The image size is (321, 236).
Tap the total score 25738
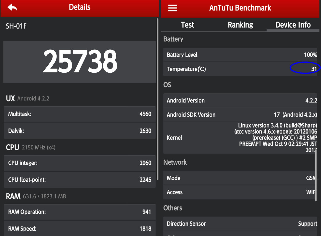(x=80, y=61)
